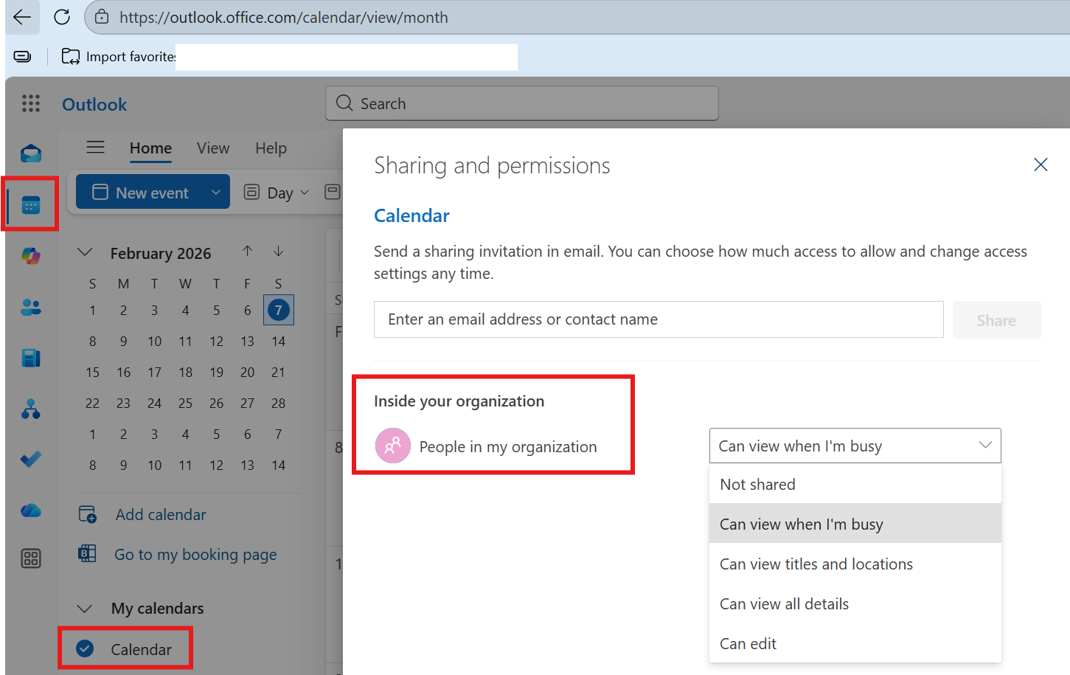The image size is (1070, 675).
Task: Click the New event button
Action: (140, 193)
